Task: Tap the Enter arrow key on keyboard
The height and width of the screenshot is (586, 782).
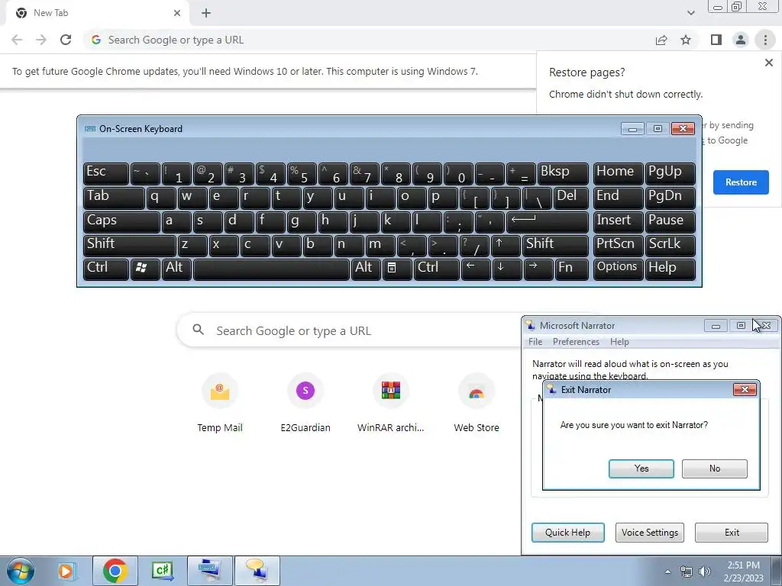Action: pos(547,222)
